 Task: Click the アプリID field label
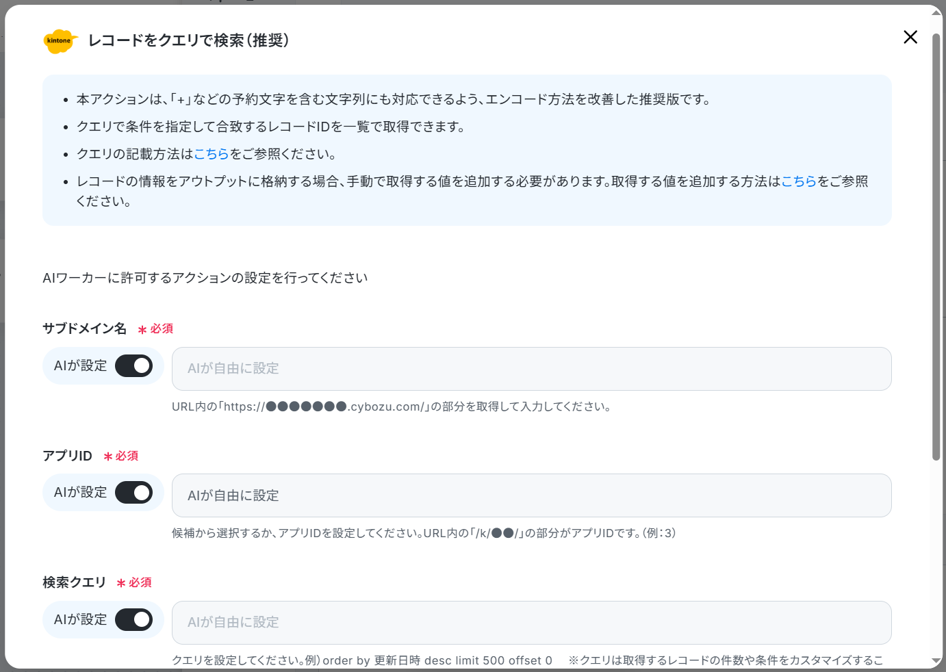tap(67, 456)
